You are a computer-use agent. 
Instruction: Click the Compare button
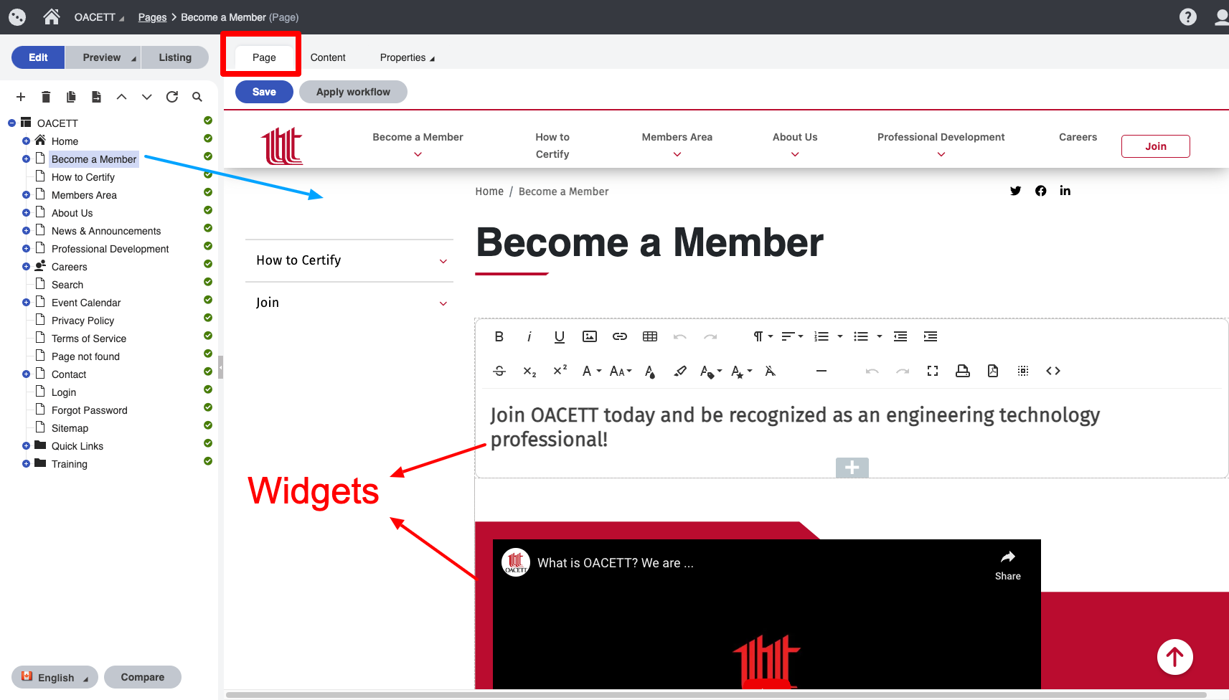click(x=142, y=677)
